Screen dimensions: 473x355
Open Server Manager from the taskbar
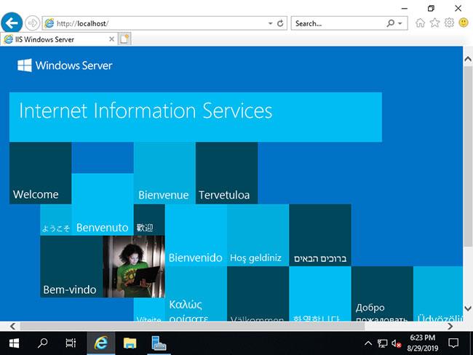click(x=159, y=343)
